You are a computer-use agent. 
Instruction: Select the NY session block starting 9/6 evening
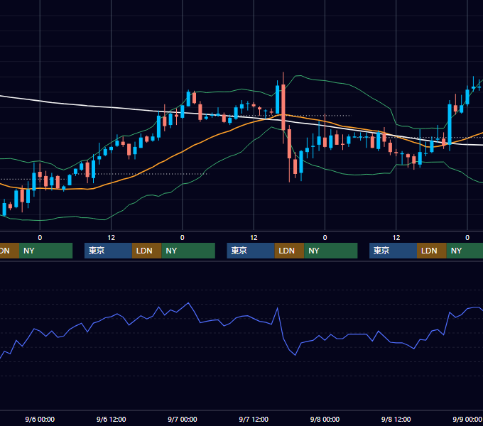click(188, 251)
